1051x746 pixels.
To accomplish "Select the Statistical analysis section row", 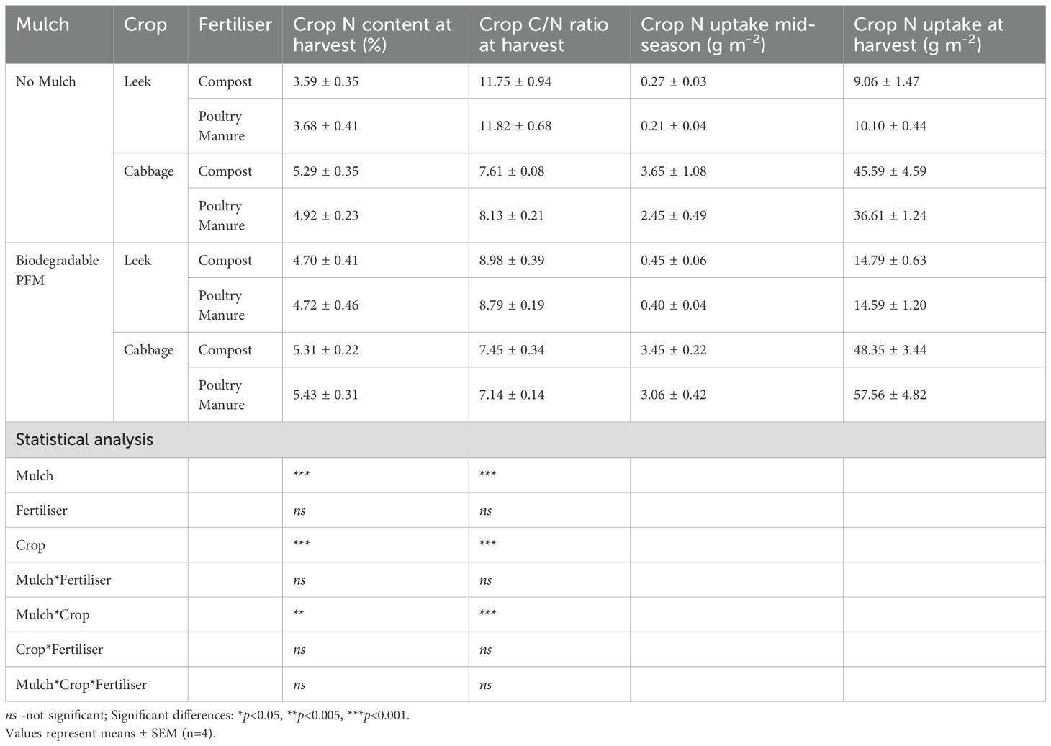I will [84, 440].
